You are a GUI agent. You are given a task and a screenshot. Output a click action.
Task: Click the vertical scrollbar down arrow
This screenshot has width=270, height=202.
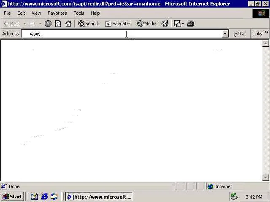point(265,178)
